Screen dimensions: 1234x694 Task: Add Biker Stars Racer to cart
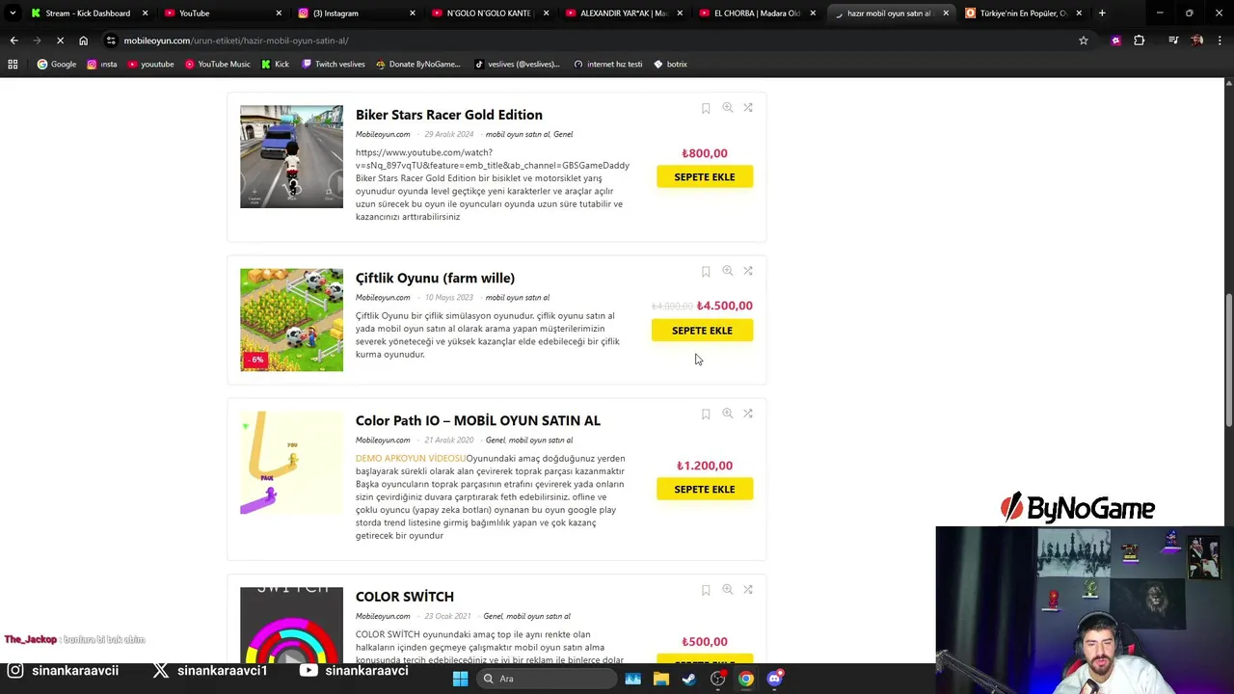(x=705, y=176)
